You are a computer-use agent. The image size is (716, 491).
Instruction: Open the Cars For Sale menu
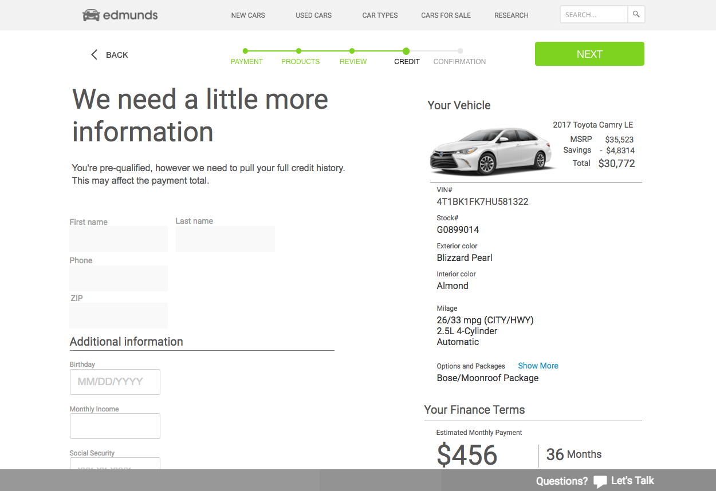click(446, 15)
